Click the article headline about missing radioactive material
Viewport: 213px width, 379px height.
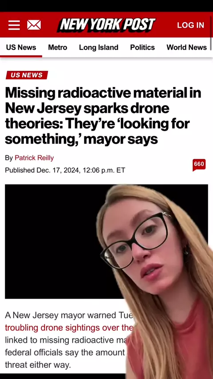click(103, 116)
